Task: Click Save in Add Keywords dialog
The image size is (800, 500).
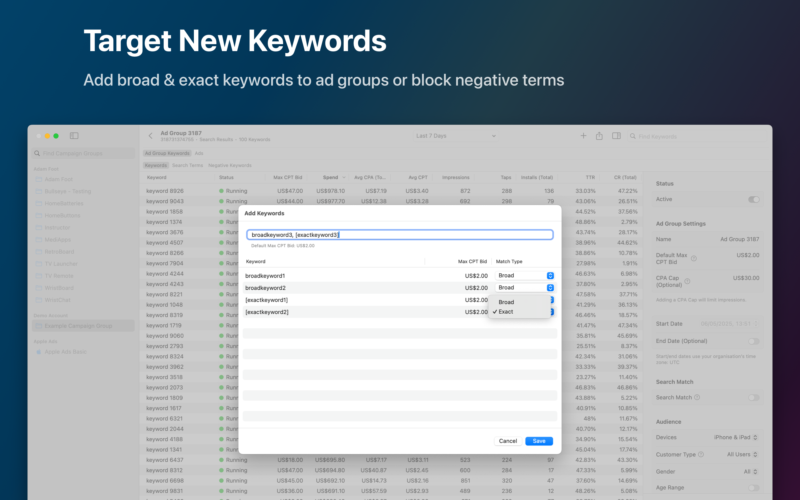Action: pyautogui.click(x=539, y=441)
